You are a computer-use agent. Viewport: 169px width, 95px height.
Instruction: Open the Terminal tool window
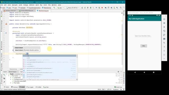15,87
